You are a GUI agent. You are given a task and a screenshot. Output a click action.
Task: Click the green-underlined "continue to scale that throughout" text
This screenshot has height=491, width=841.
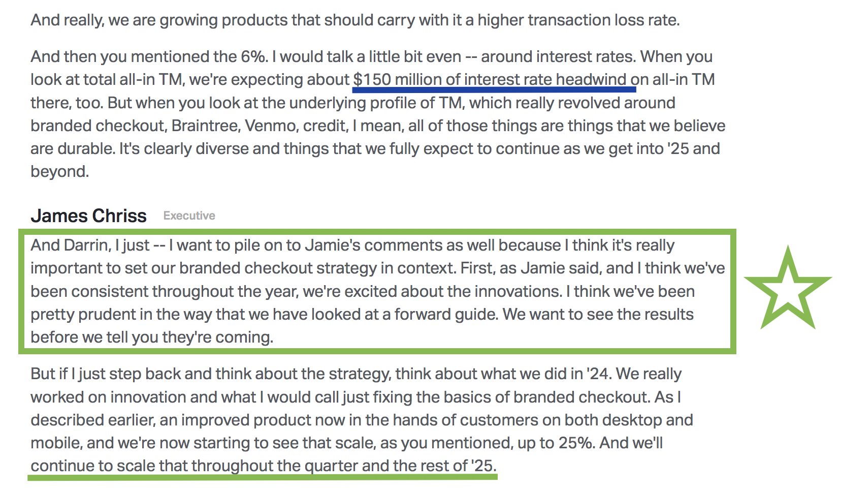tap(166, 466)
